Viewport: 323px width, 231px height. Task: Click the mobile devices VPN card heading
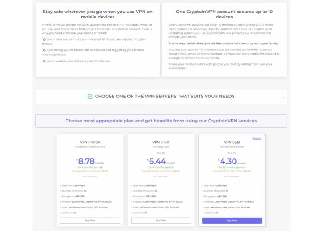98,14
